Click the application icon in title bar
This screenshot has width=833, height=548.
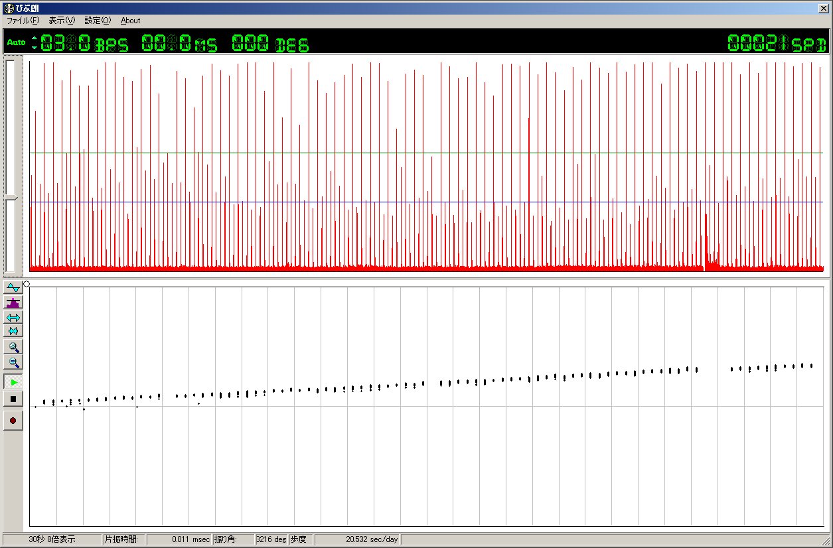[9, 8]
